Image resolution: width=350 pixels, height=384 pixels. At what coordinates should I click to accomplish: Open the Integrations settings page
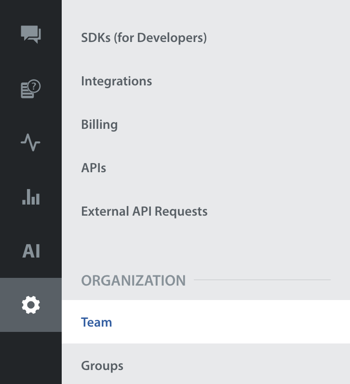116,81
